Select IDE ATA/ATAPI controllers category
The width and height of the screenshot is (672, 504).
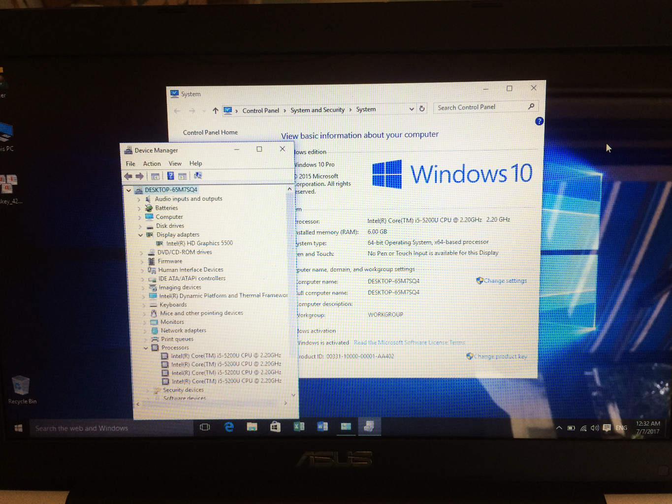click(192, 279)
